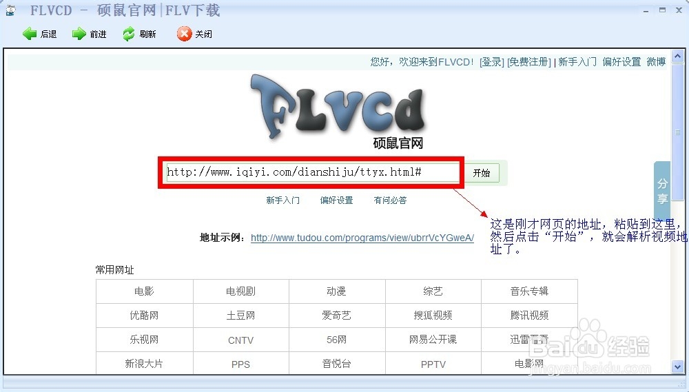Click the red Close icon in toolbar

click(x=185, y=34)
